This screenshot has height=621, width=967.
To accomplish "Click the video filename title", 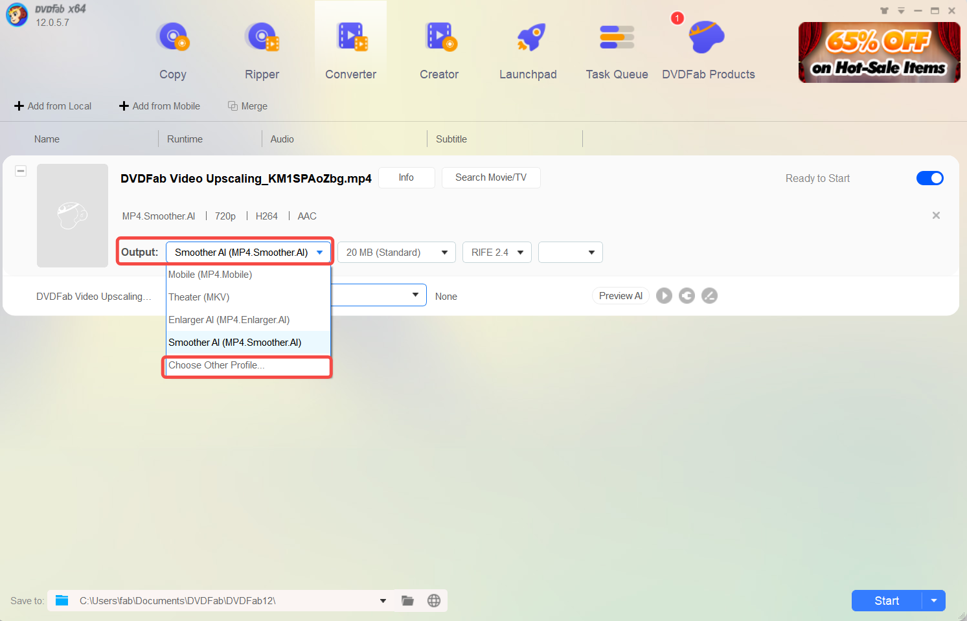I will pyautogui.click(x=246, y=179).
